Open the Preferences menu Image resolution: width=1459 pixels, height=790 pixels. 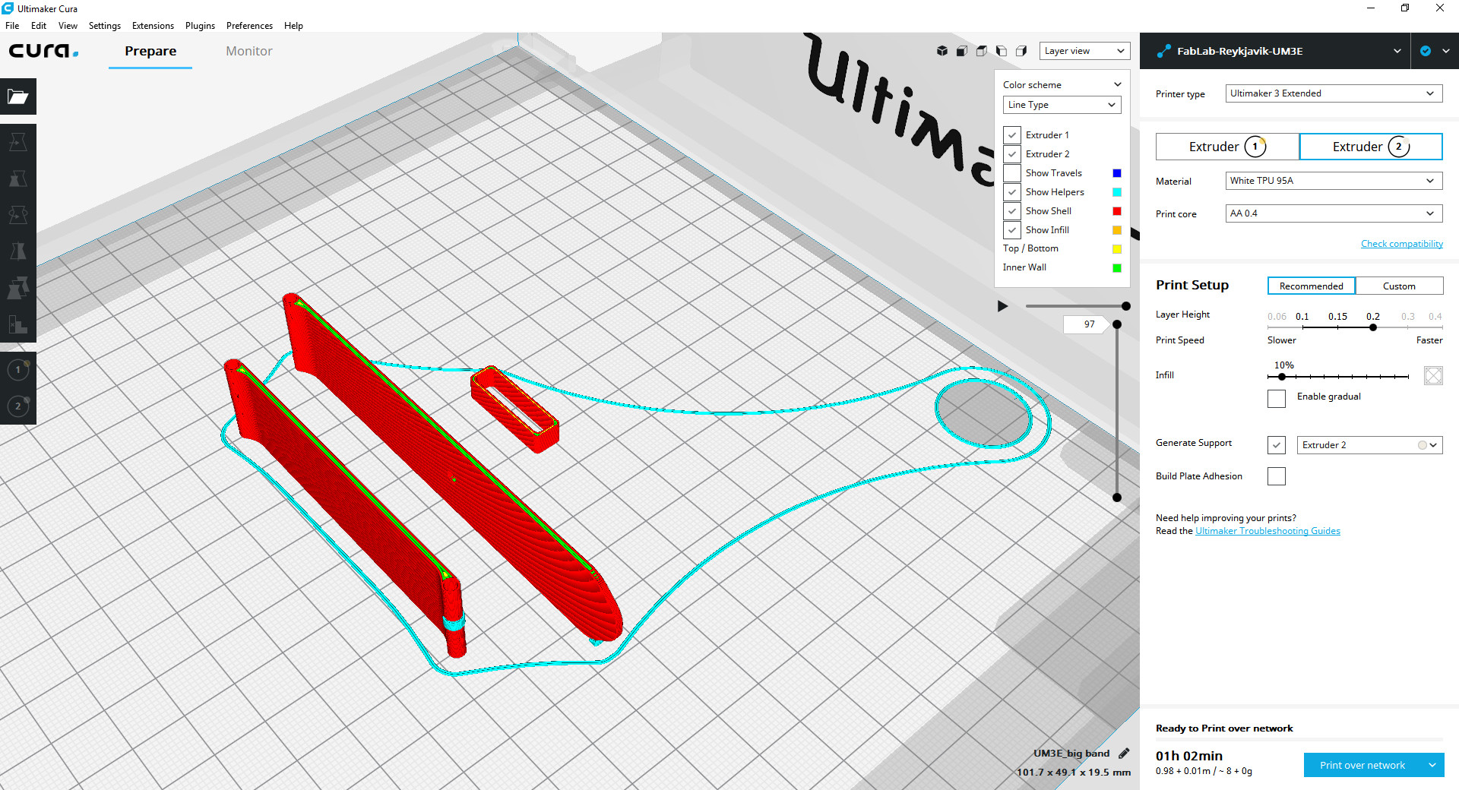(x=249, y=26)
